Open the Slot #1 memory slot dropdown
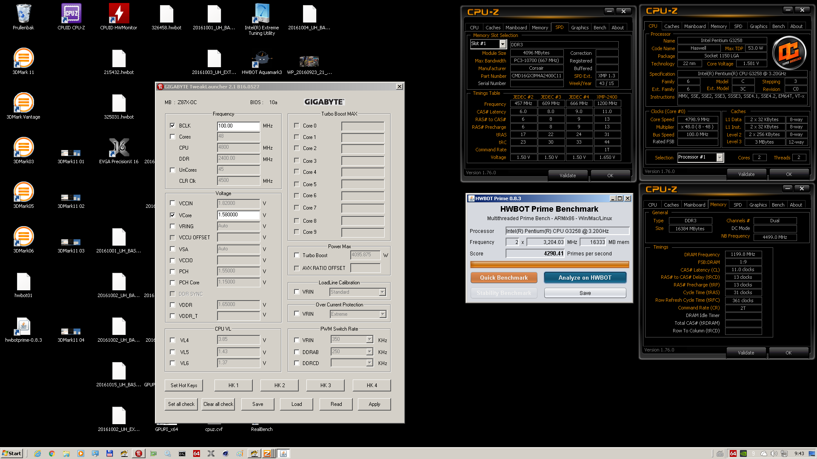The image size is (817, 459). coord(503,44)
